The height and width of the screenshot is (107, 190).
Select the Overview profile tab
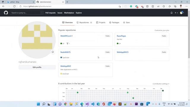tap(67, 23)
